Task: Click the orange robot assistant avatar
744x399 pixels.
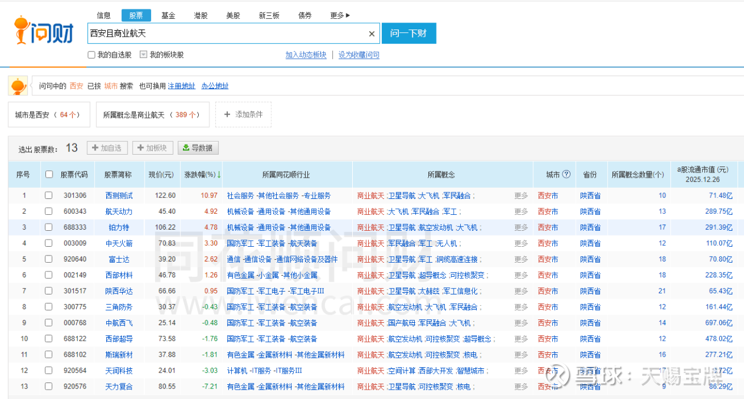Action: 18,86
